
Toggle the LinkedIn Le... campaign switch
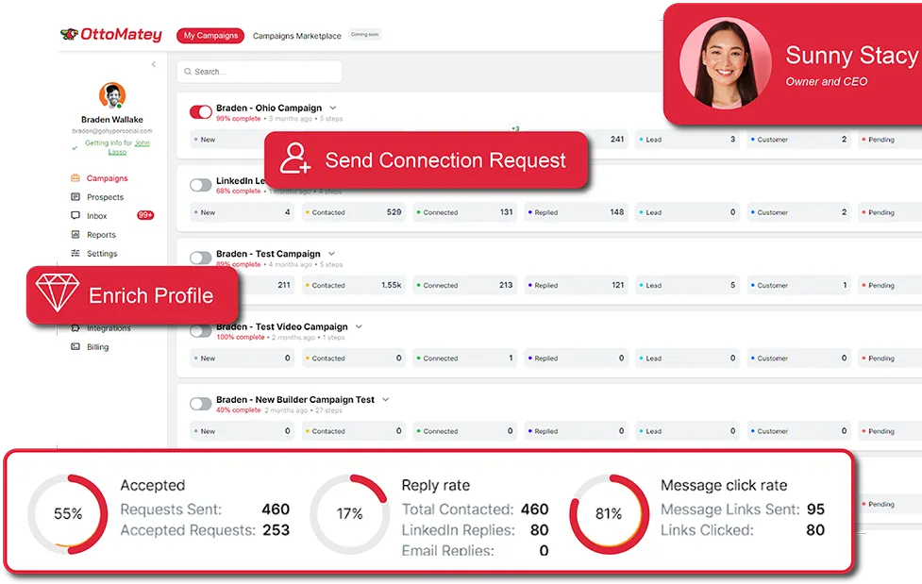click(x=200, y=185)
